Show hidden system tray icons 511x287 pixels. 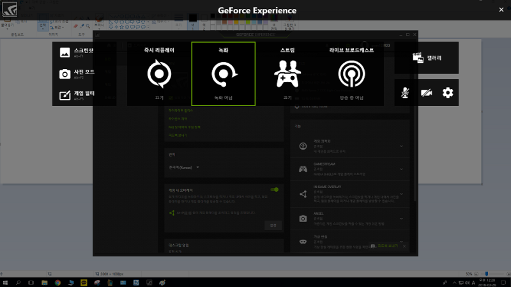point(454,283)
